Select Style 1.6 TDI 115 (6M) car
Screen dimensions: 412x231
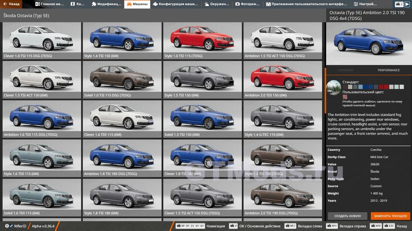(x=42, y=158)
